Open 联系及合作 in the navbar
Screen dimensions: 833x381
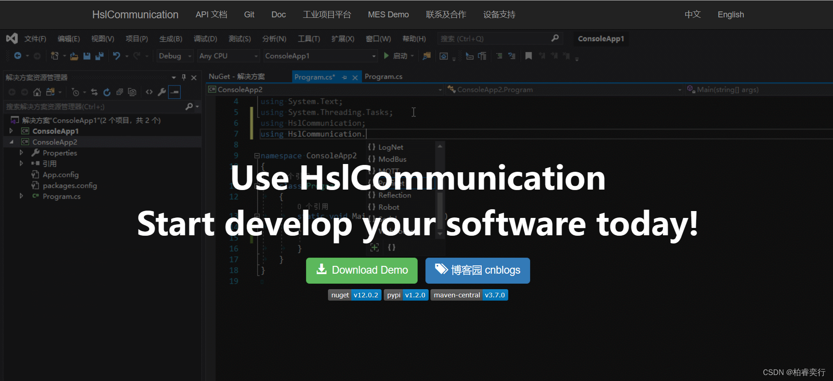[x=446, y=15]
